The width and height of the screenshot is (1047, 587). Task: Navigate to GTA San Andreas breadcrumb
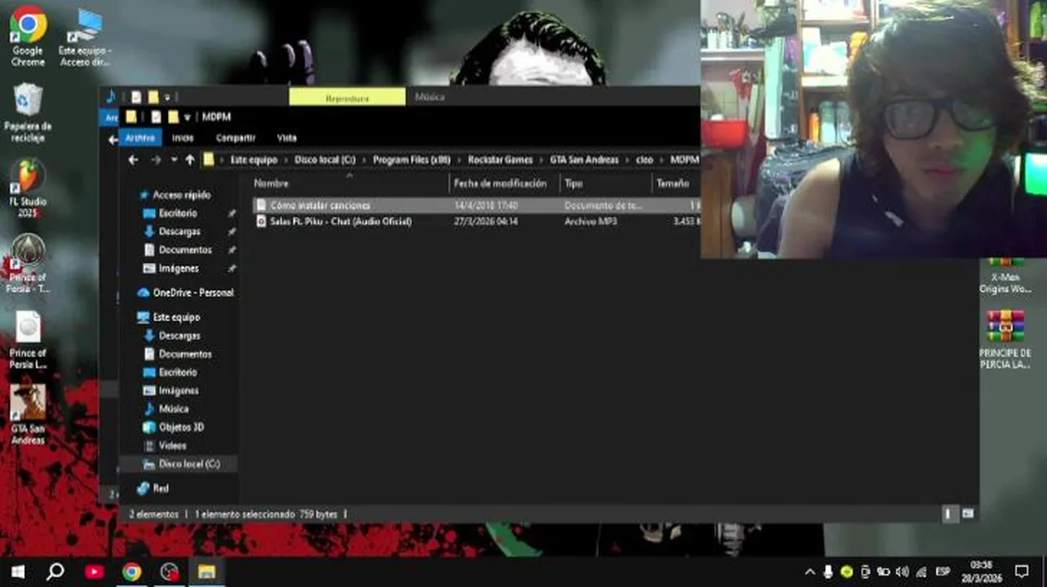584,160
